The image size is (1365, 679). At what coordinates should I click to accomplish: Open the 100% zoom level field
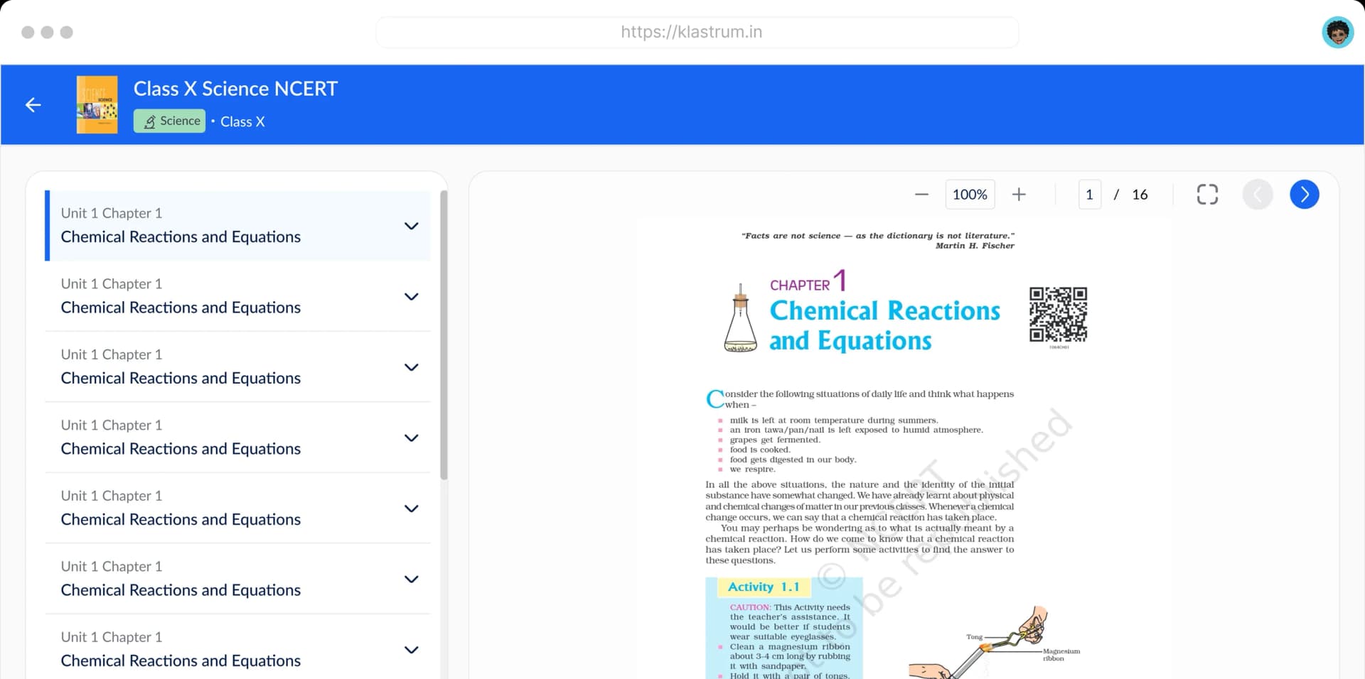point(970,195)
